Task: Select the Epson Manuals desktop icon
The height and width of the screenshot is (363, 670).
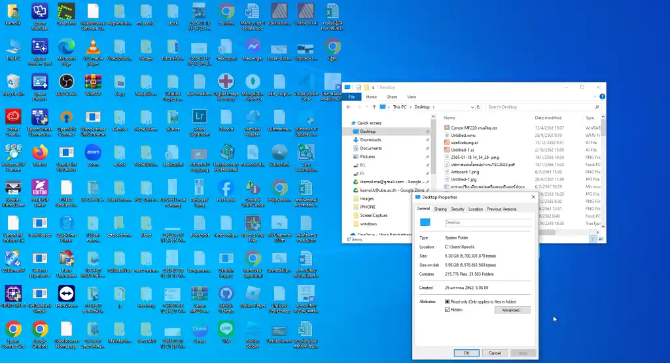Action: point(40,16)
